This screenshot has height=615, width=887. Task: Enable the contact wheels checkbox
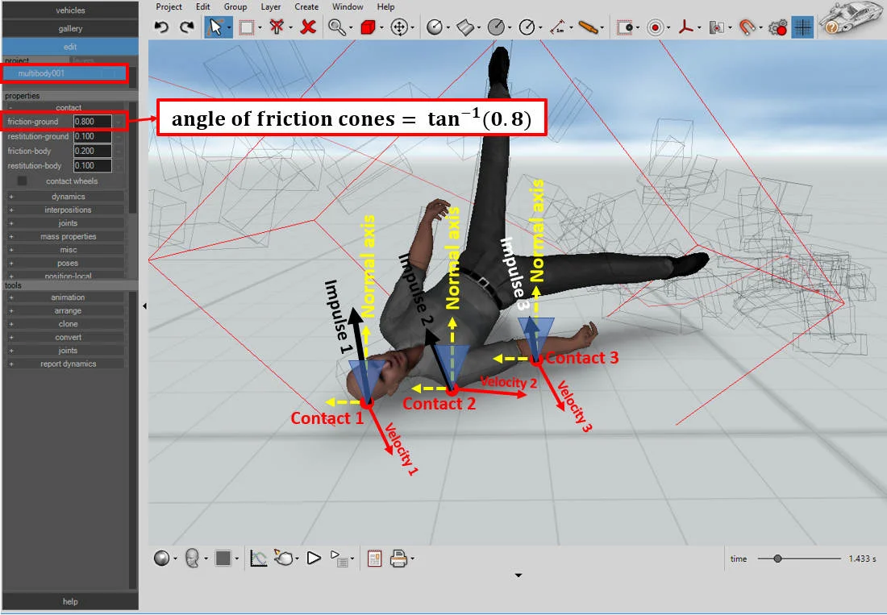(x=22, y=181)
